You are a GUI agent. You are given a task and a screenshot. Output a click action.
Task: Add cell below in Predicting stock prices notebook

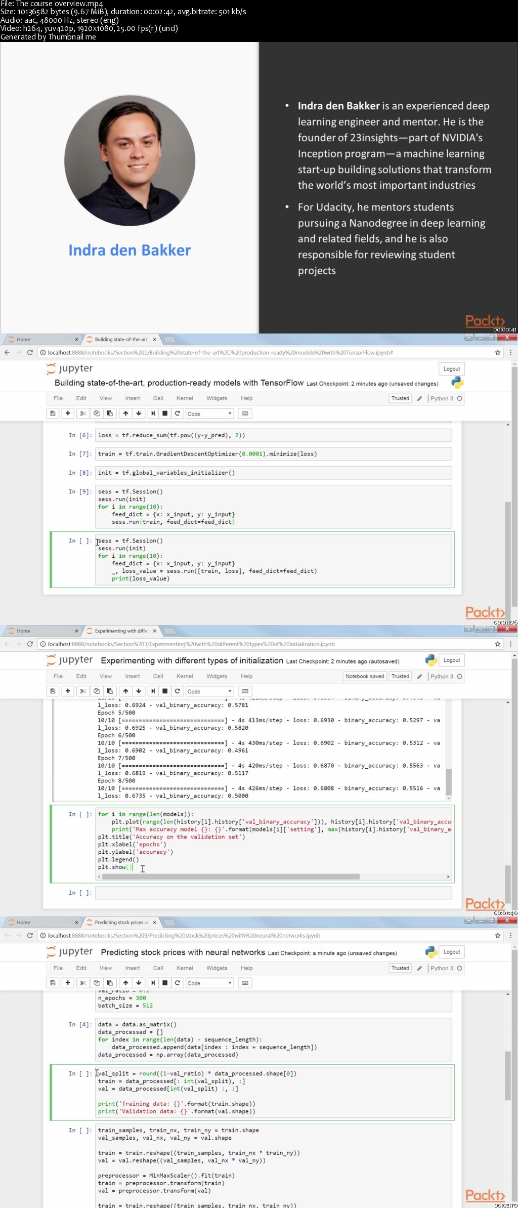point(68,983)
